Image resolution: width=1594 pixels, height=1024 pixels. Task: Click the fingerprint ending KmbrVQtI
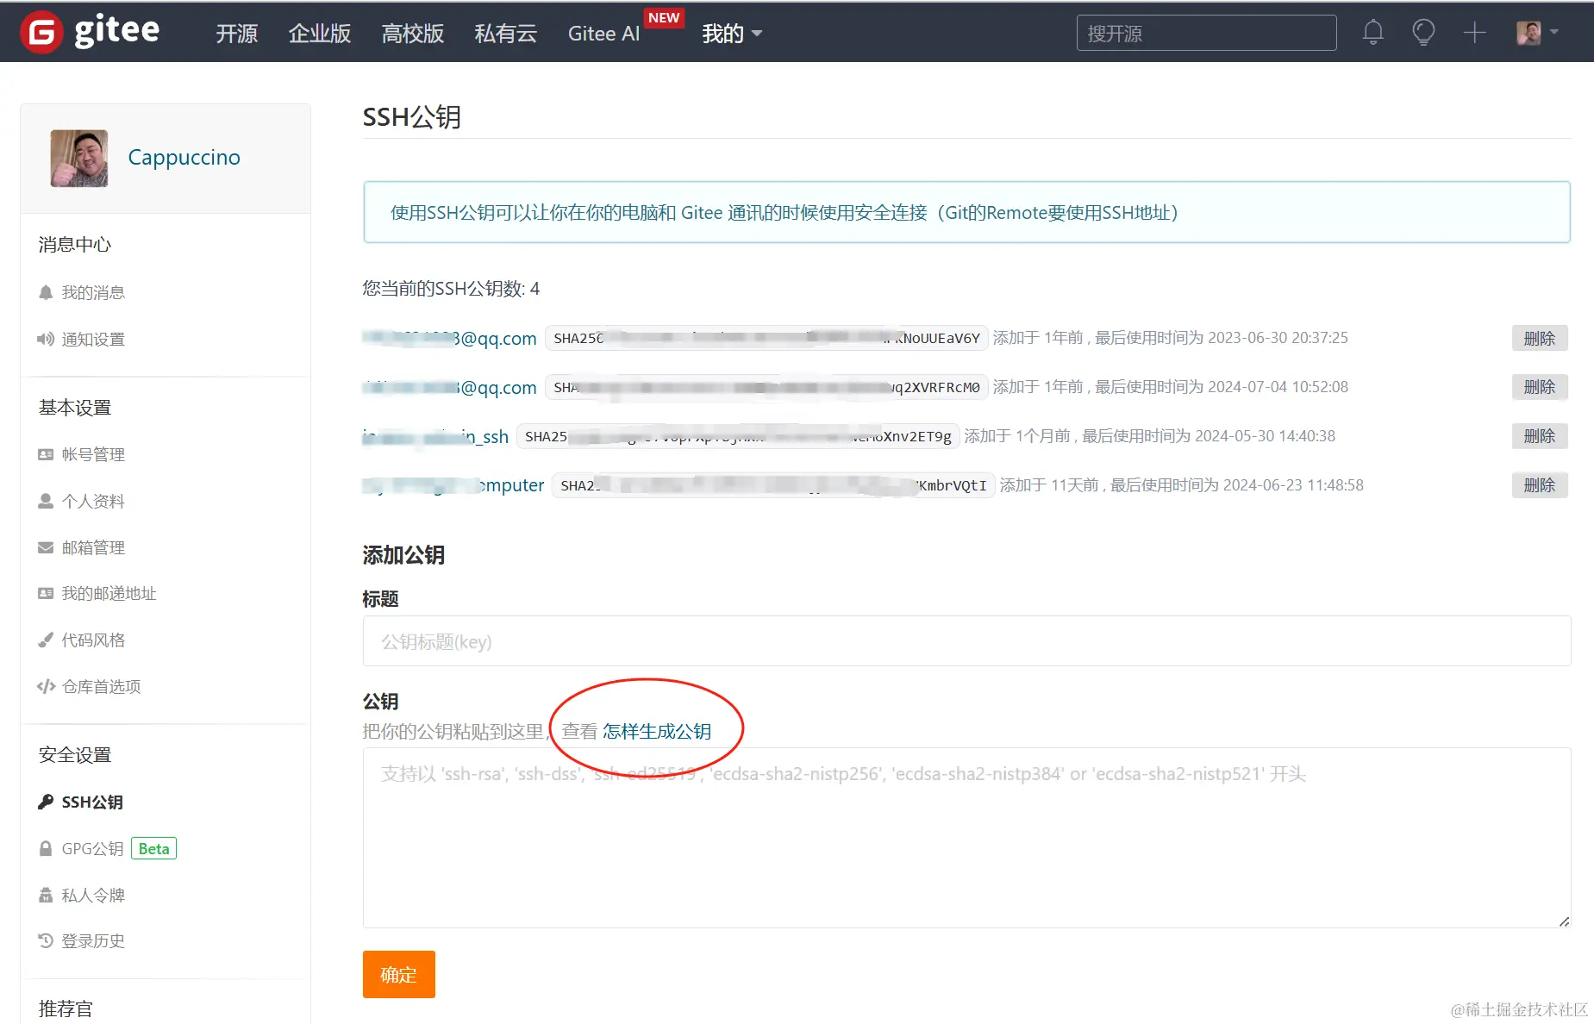(773, 485)
